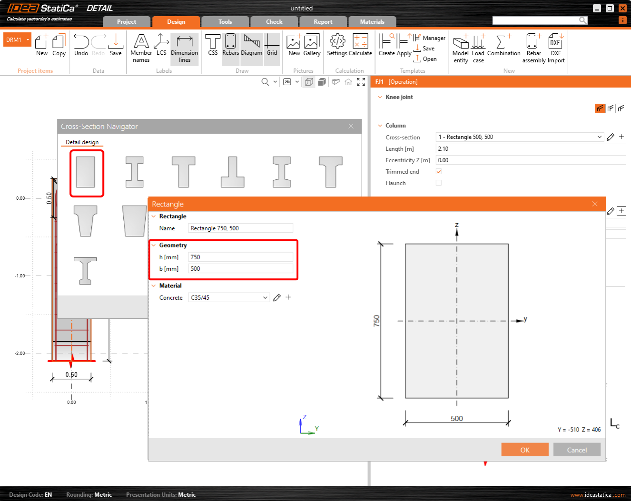Select the first knee joint type toggle

[x=600, y=108]
